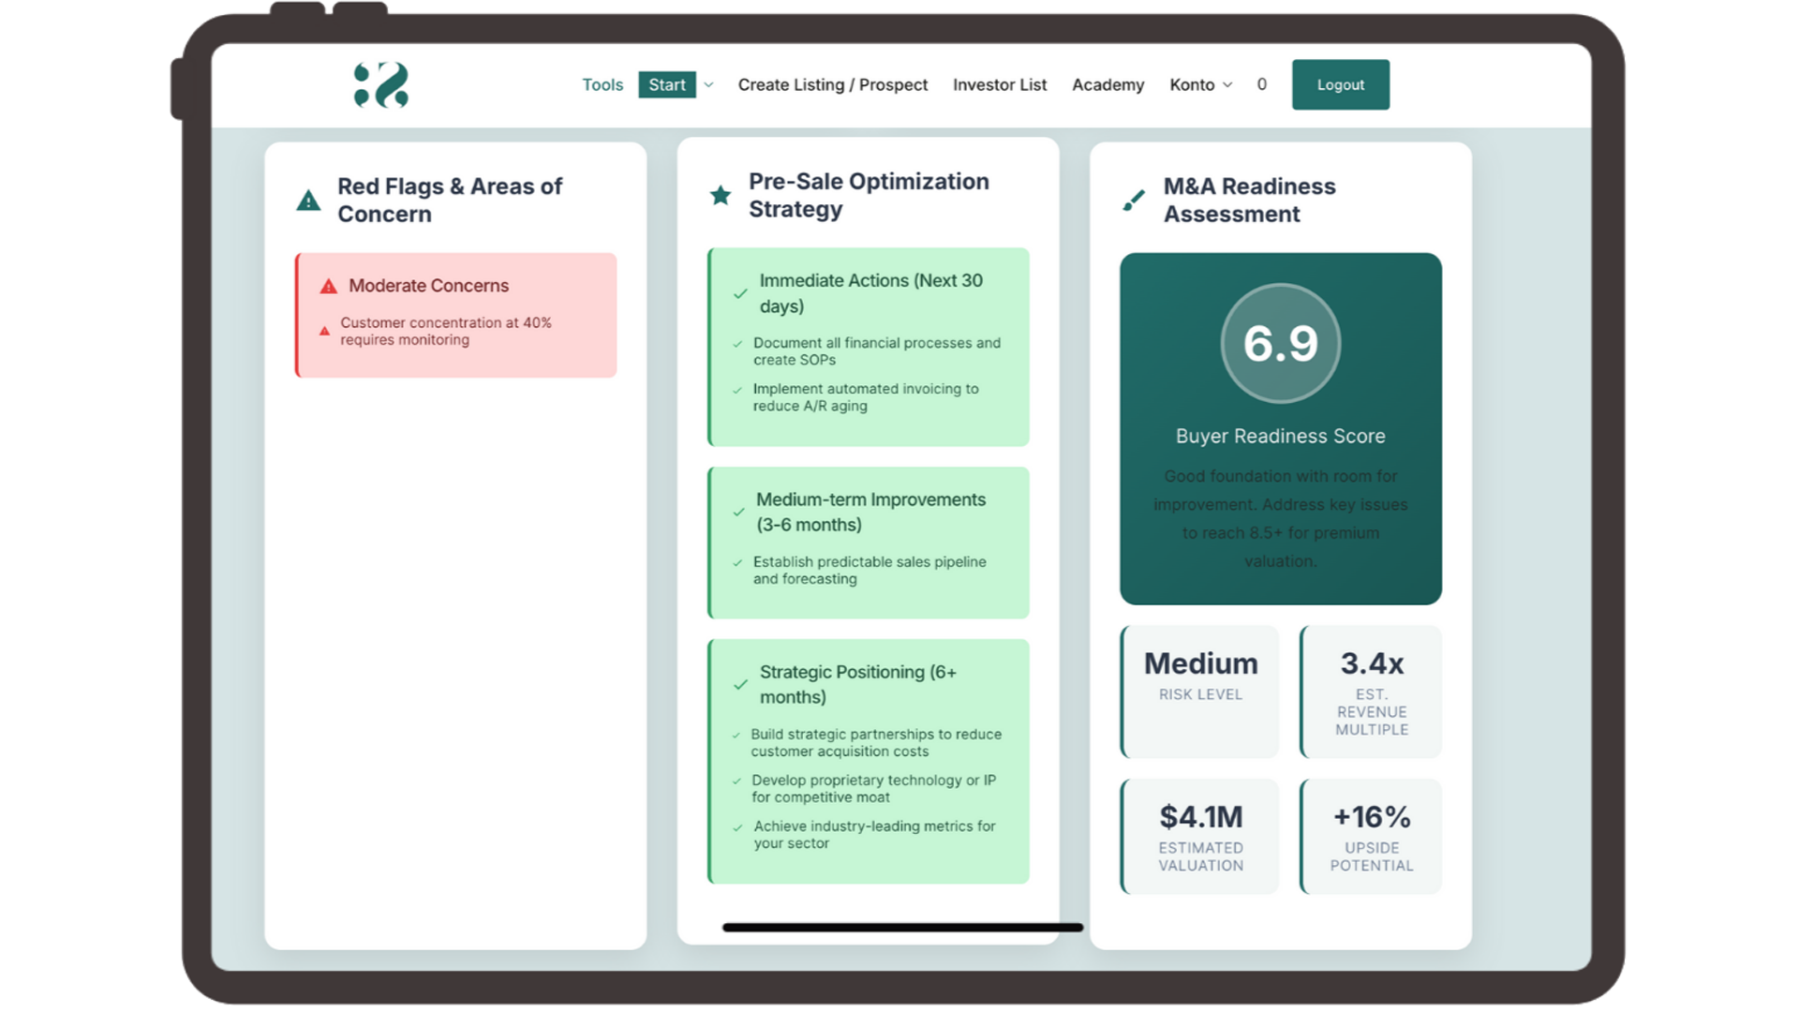Check off Implement automated invoicing item
The width and height of the screenshot is (1799, 1012).
[x=737, y=390]
